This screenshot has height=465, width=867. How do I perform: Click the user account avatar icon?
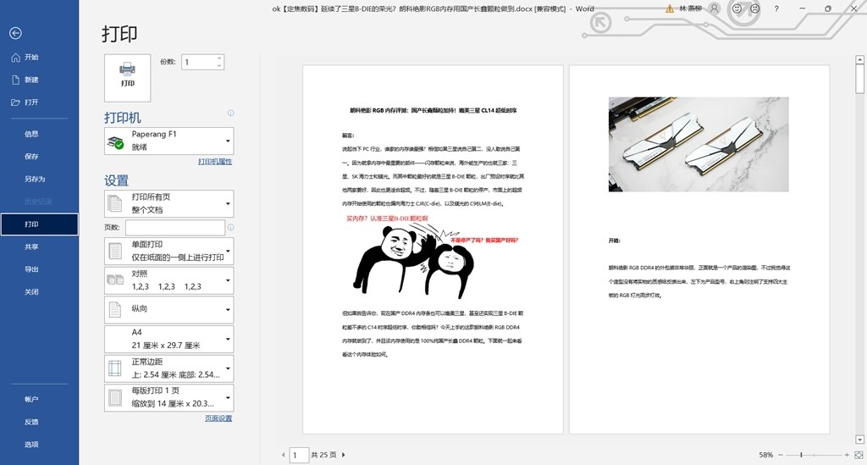(715, 8)
